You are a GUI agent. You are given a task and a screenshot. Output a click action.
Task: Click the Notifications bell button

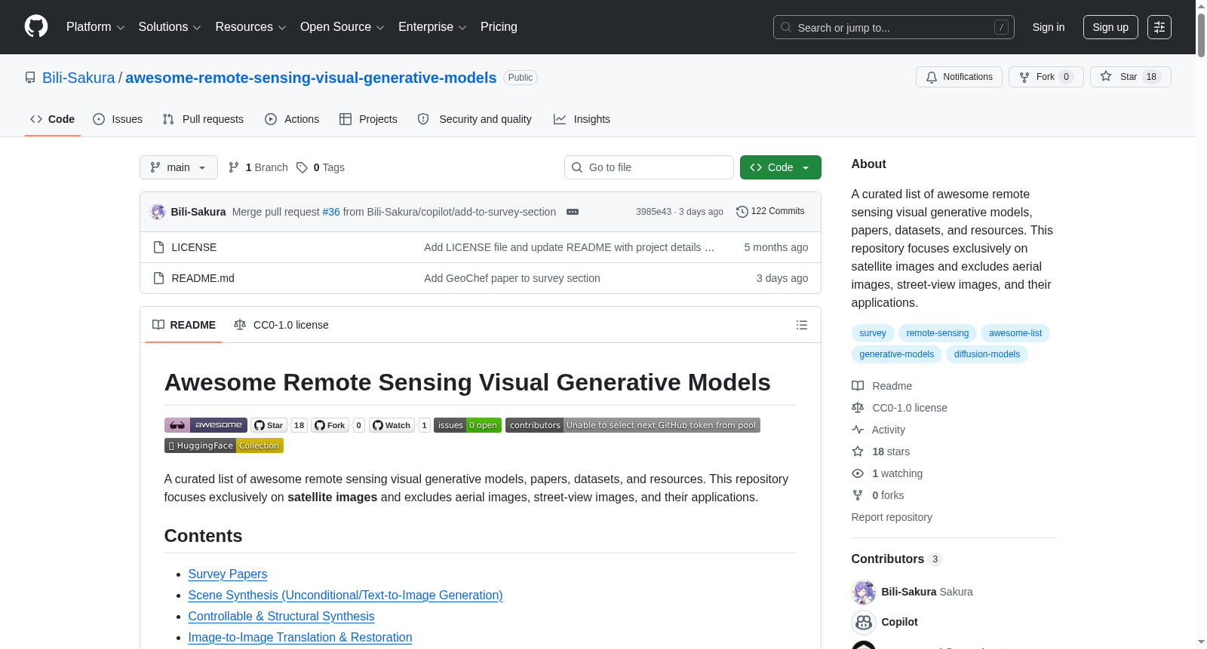pyautogui.click(x=959, y=77)
